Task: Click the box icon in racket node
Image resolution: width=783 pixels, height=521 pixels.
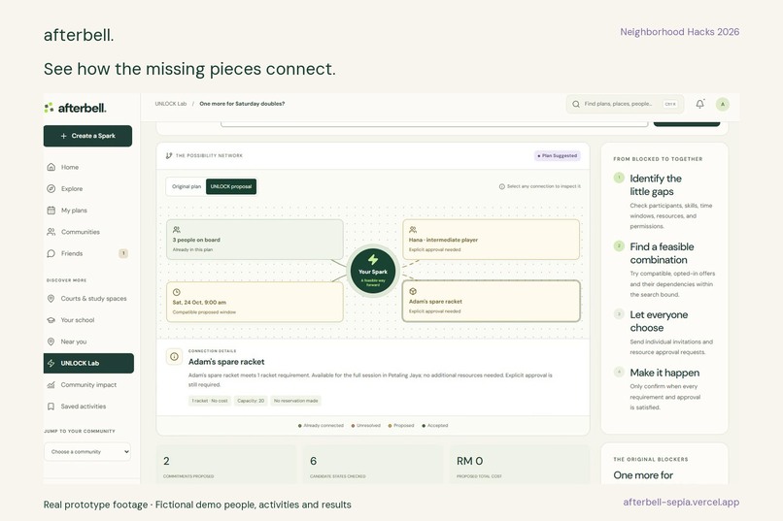Action: tap(413, 291)
